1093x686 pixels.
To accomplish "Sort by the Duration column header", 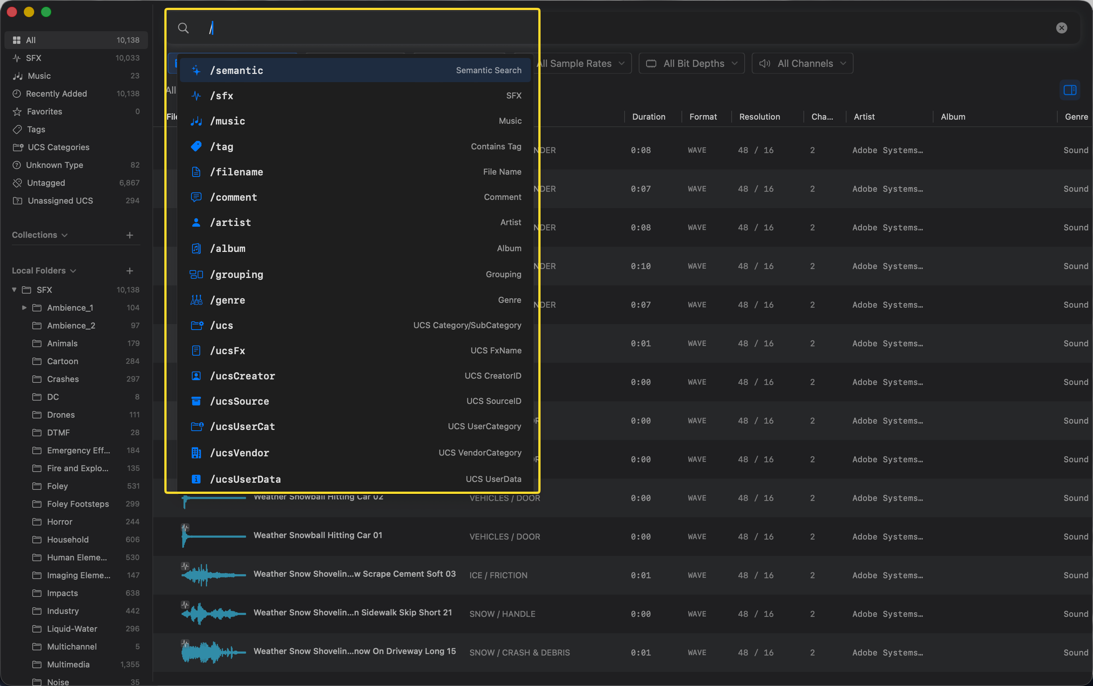I will point(649,117).
